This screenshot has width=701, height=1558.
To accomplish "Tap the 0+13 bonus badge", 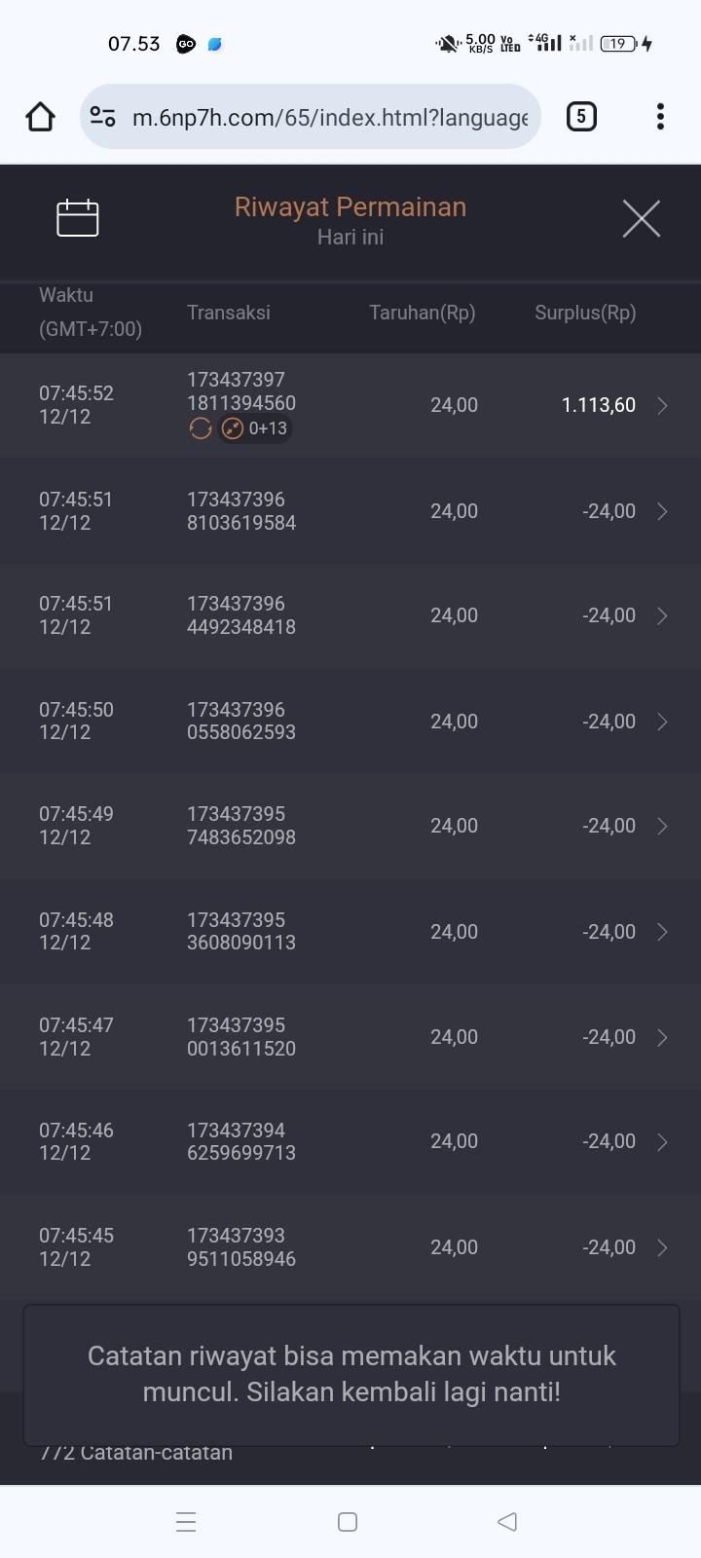I will point(255,428).
